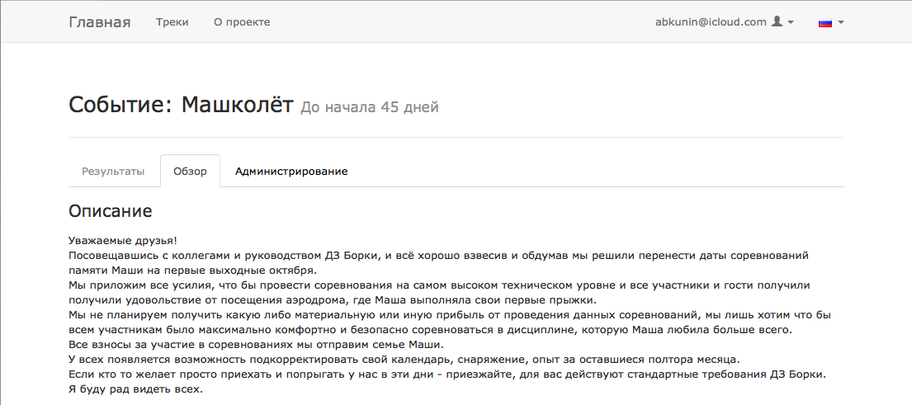Open the Главная home link
Viewport: 912px width, 405px height.
100,22
